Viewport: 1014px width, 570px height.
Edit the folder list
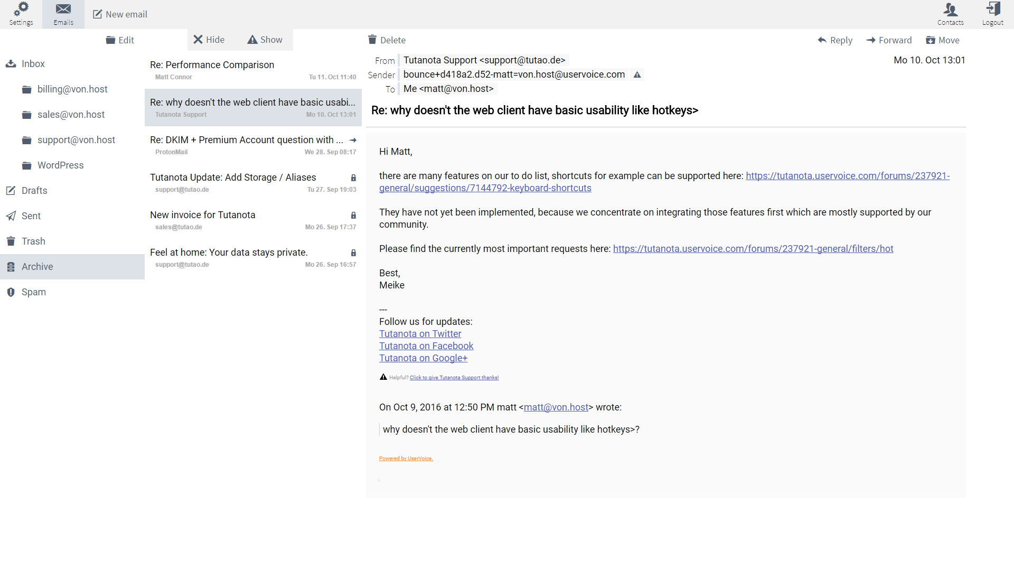pyautogui.click(x=120, y=40)
